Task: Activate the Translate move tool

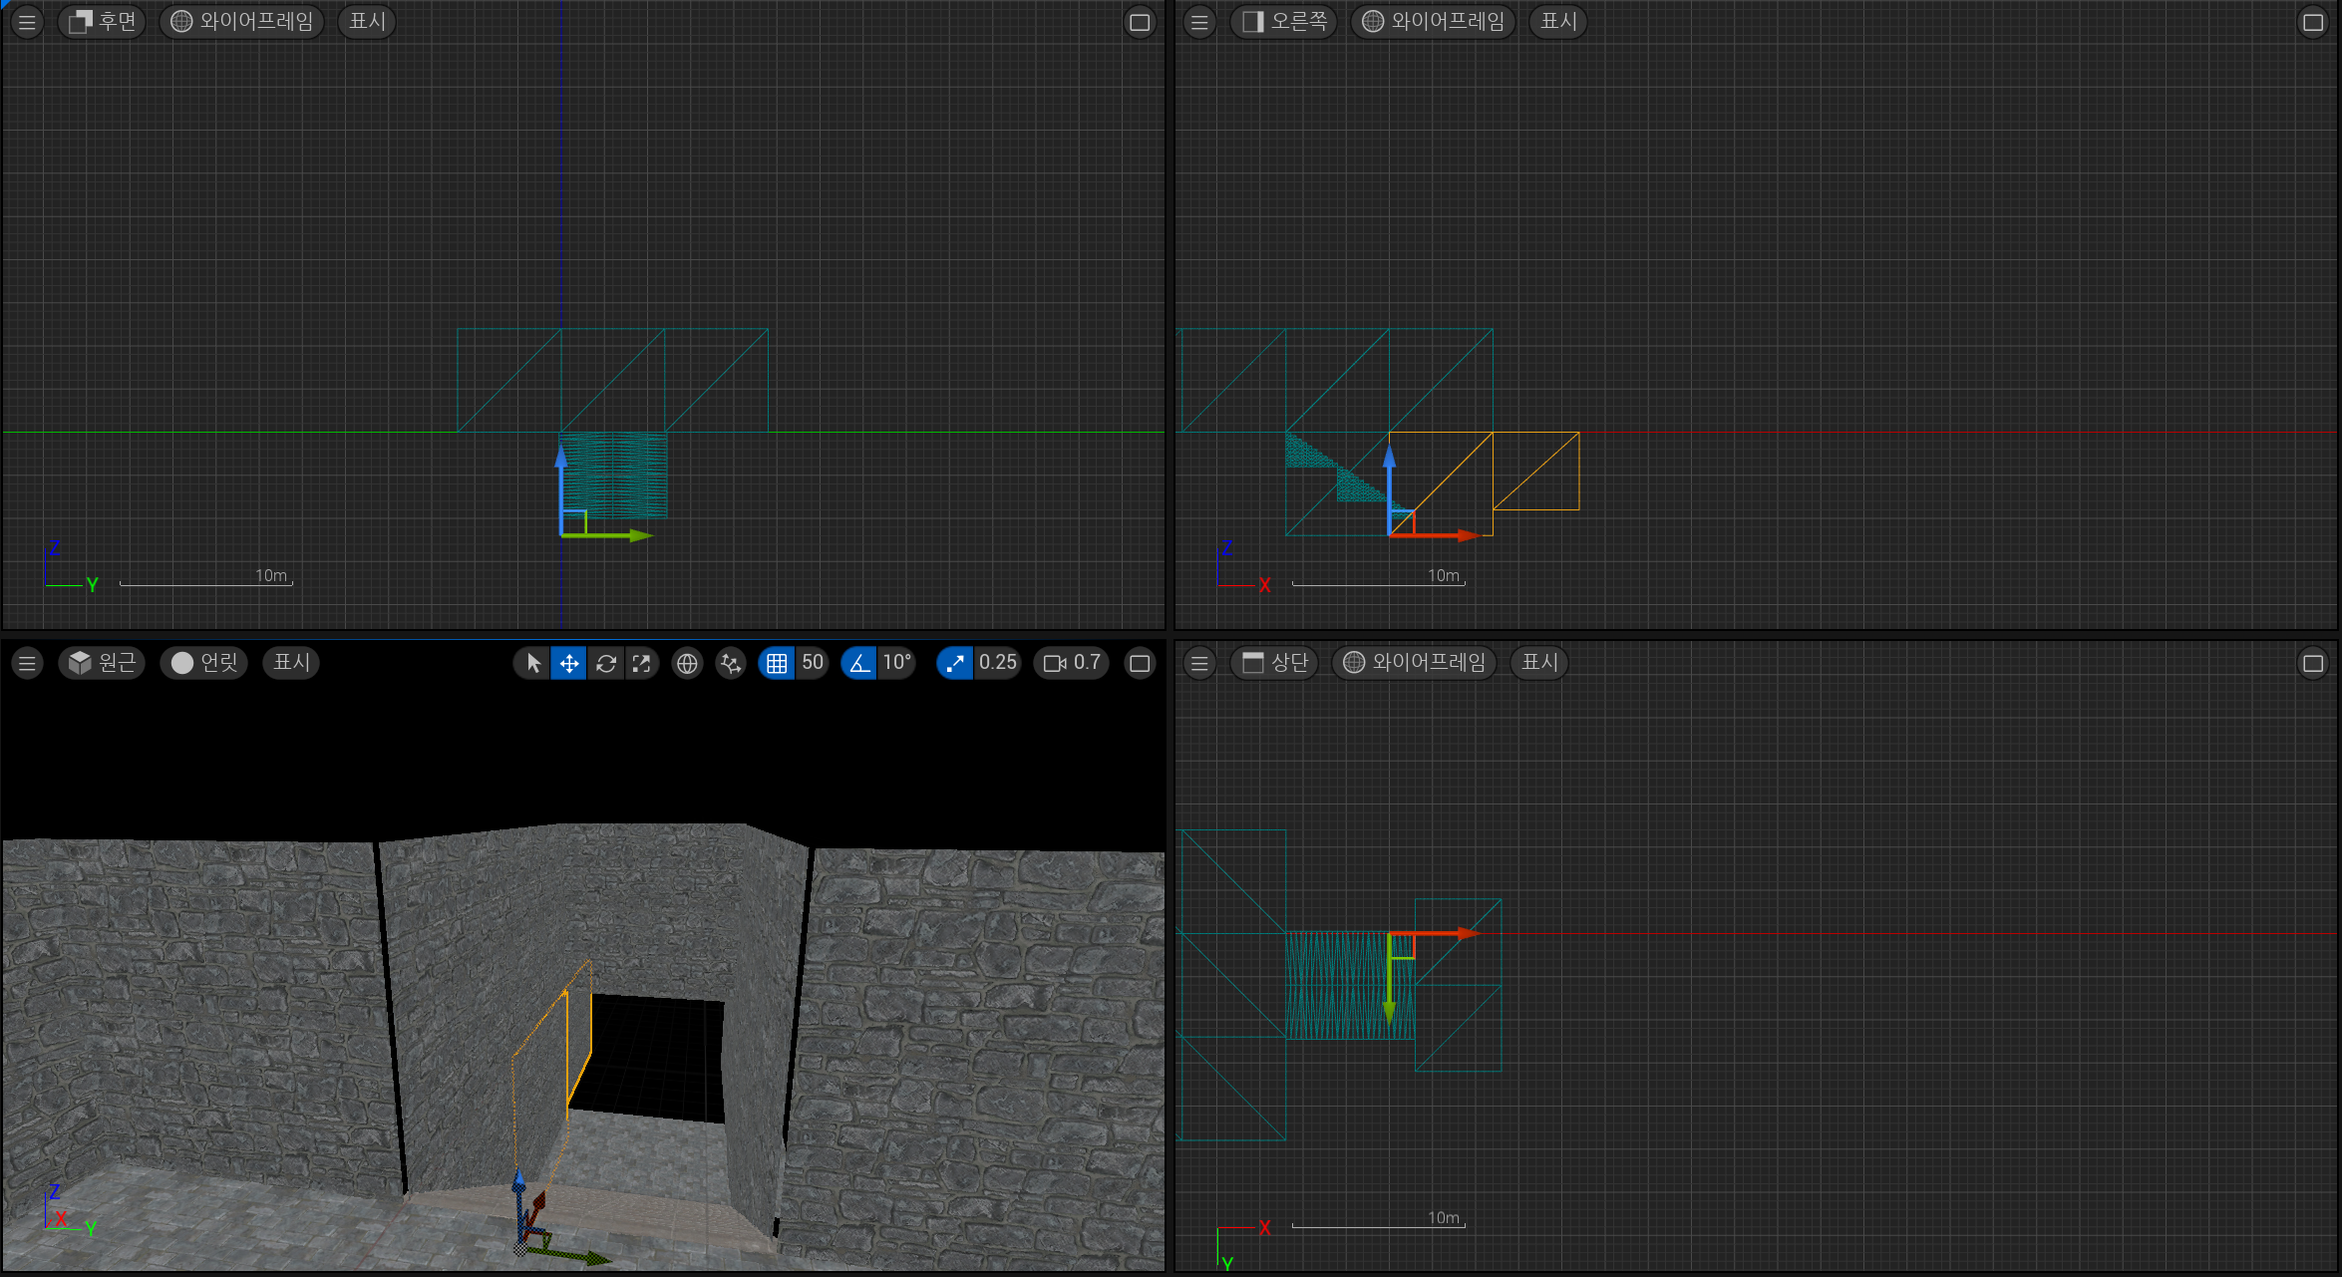Action: coord(569,663)
